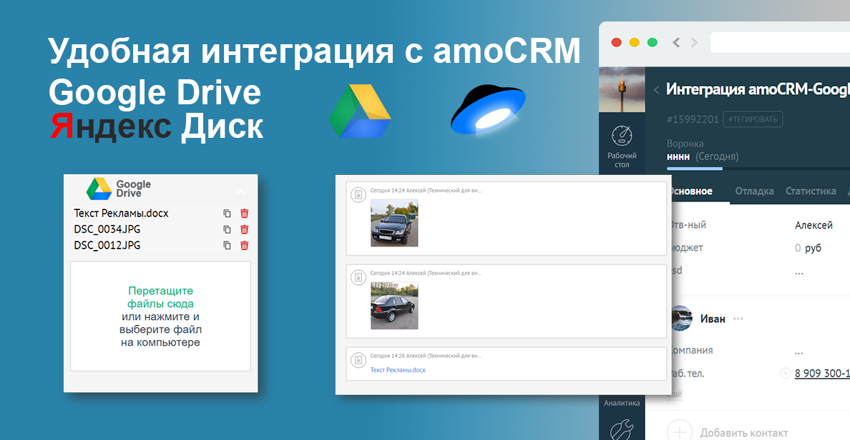Image resolution: width=850 pixels, height=440 pixels.
Task: Click the Иван contact avatar
Action: (x=682, y=319)
